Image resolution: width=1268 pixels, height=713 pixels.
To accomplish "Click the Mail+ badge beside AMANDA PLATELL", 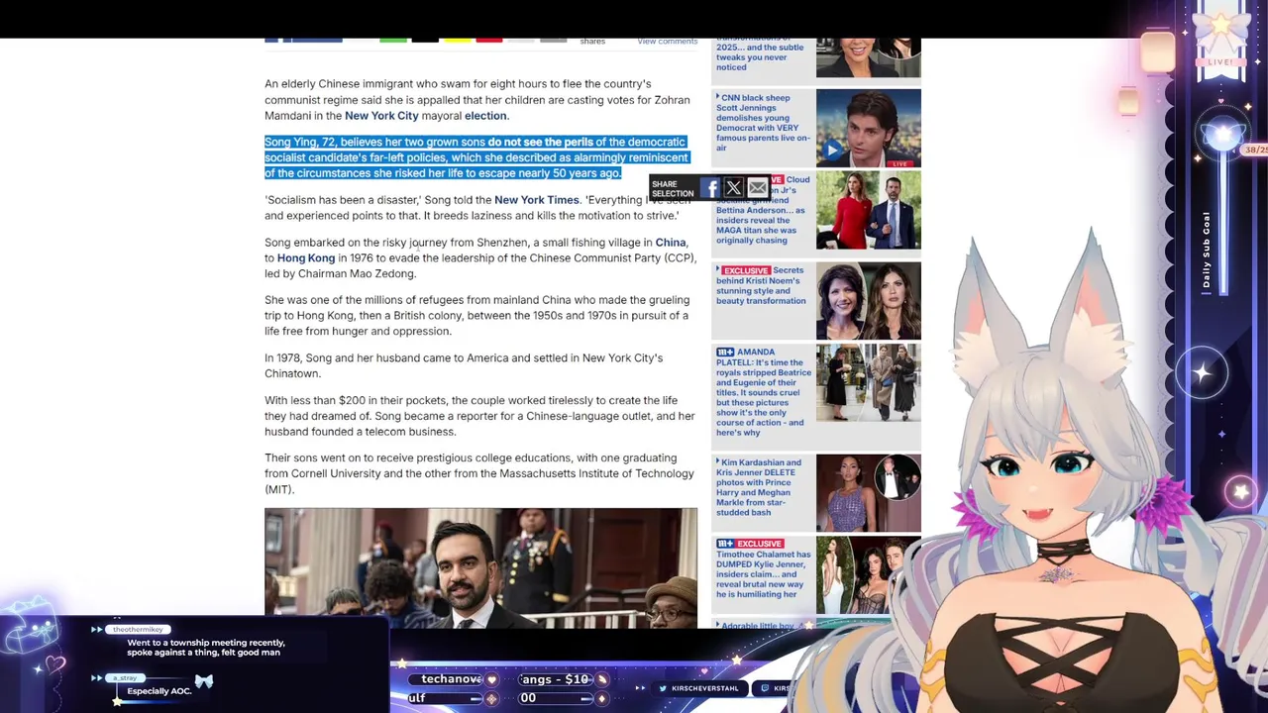I will coord(725,352).
